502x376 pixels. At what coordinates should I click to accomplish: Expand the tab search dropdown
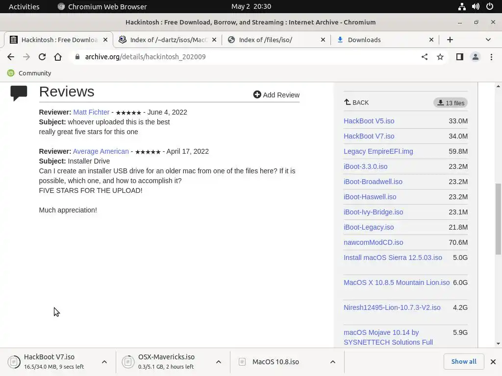pos(488,40)
